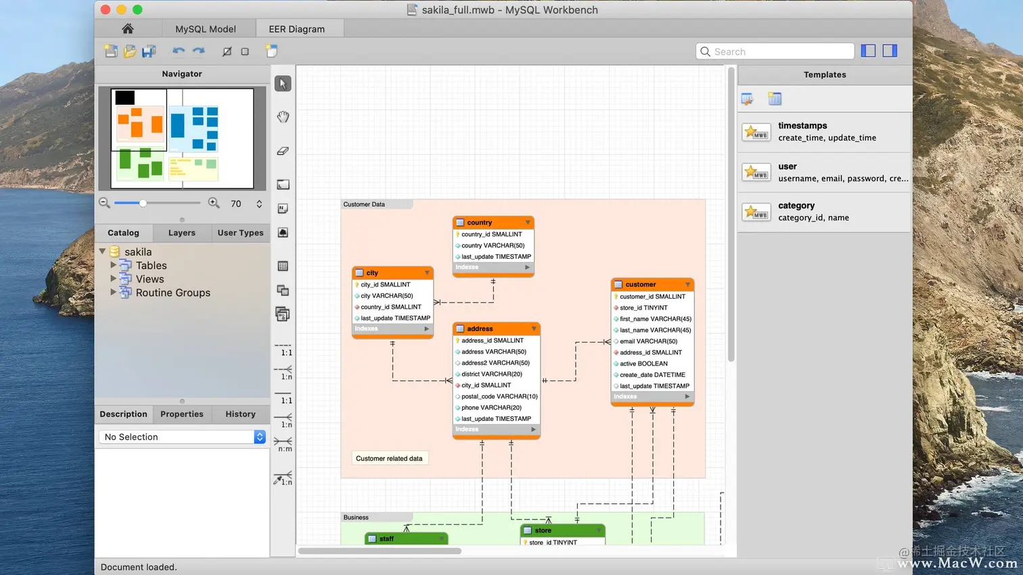Open the template editor icon

[x=748, y=99]
